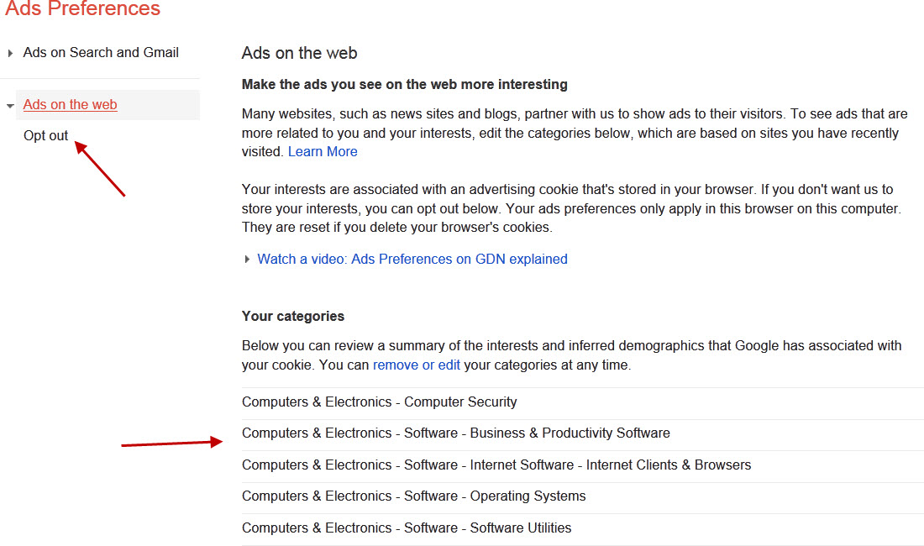Viewport: 924px width, 546px height.
Task: Watch the Ads Preferences on GDN video
Action: click(412, 260)
